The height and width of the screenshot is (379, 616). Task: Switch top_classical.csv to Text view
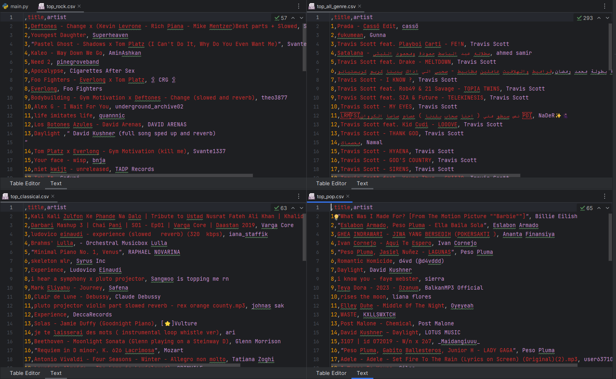pyautogui.click(x=56, y=373)
